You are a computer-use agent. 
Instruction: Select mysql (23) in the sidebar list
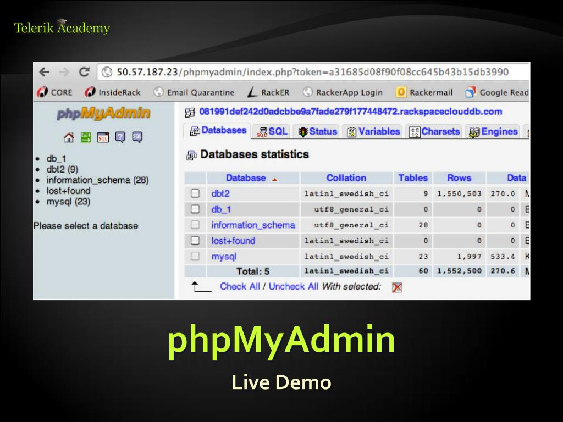click(x=68, y=202)
